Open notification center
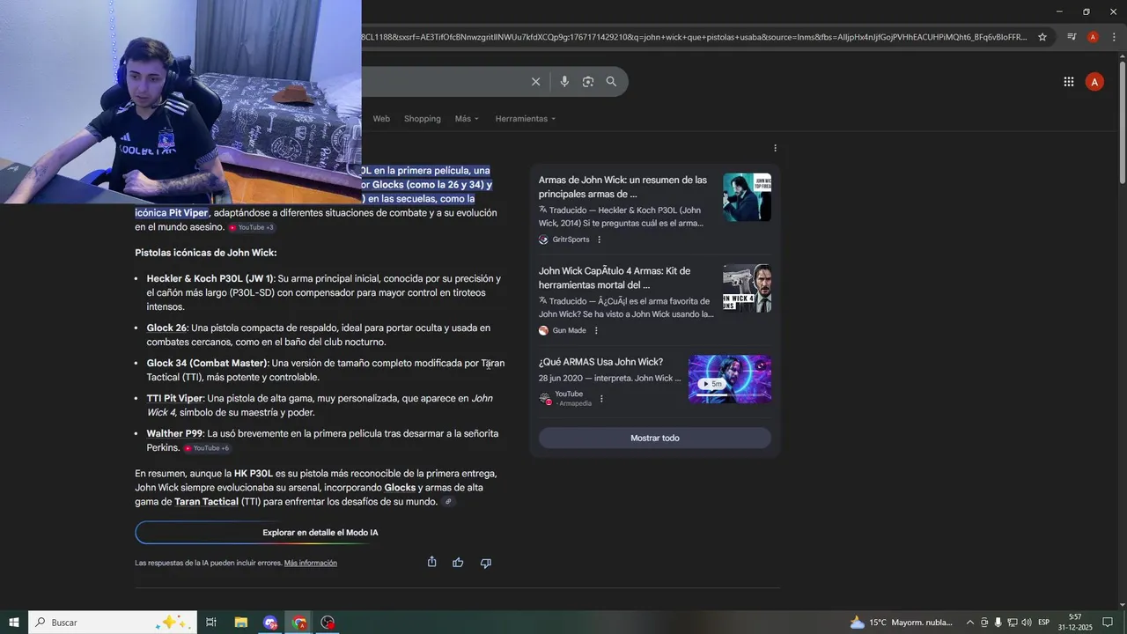1127x634 pixels. (1108, 623)
